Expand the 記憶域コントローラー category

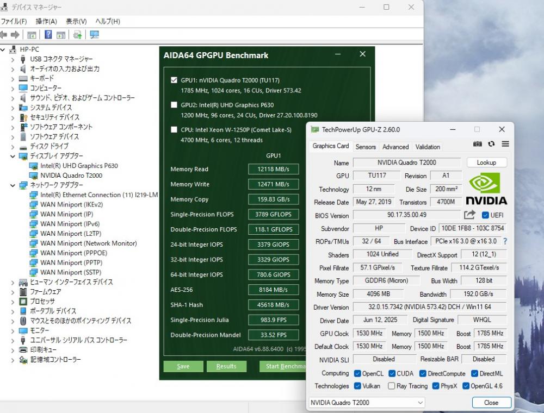coord(13,360)
